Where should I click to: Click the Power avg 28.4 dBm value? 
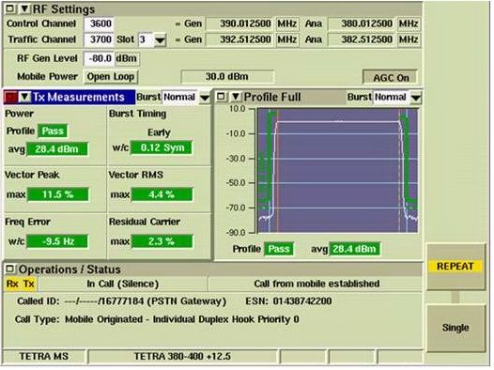(x=57, y=149)
